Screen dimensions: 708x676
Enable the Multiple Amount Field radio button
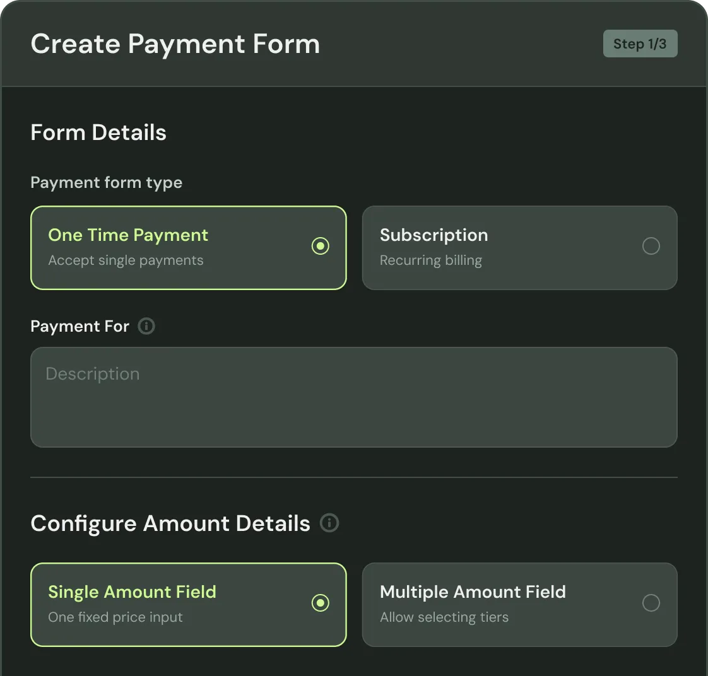coord(651,603)
